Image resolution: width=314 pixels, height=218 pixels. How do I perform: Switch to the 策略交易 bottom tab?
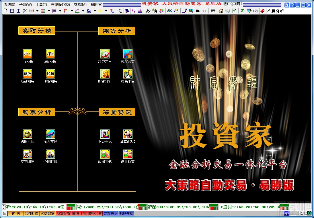tap(95, 213)
